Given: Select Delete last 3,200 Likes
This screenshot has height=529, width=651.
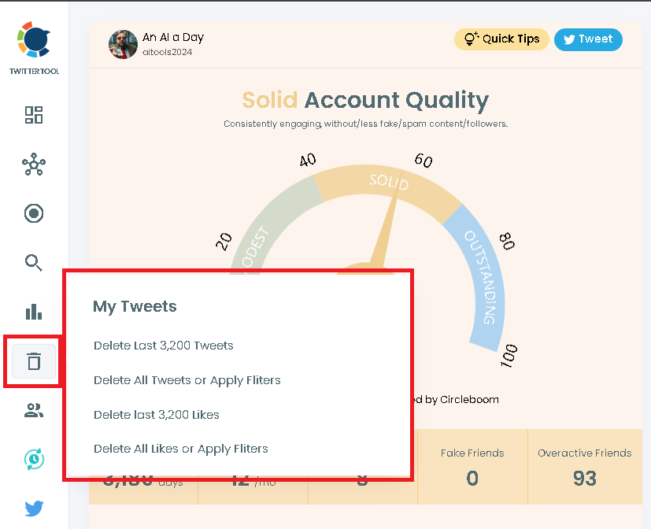Looking at the screenshot, I should (158, 415).
